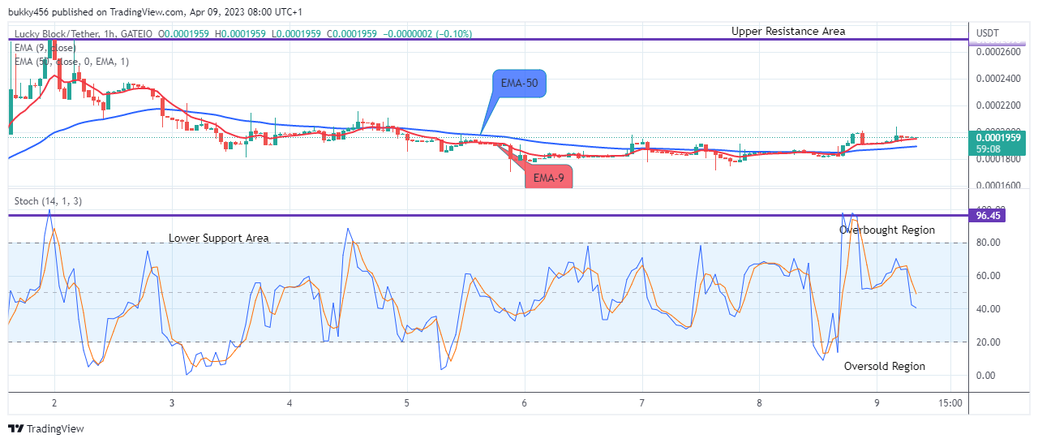Screen dimensions: 1038x443
Task: Select the Stoch (14, 1, 3) legend
Action: click(x=47, y=200)
